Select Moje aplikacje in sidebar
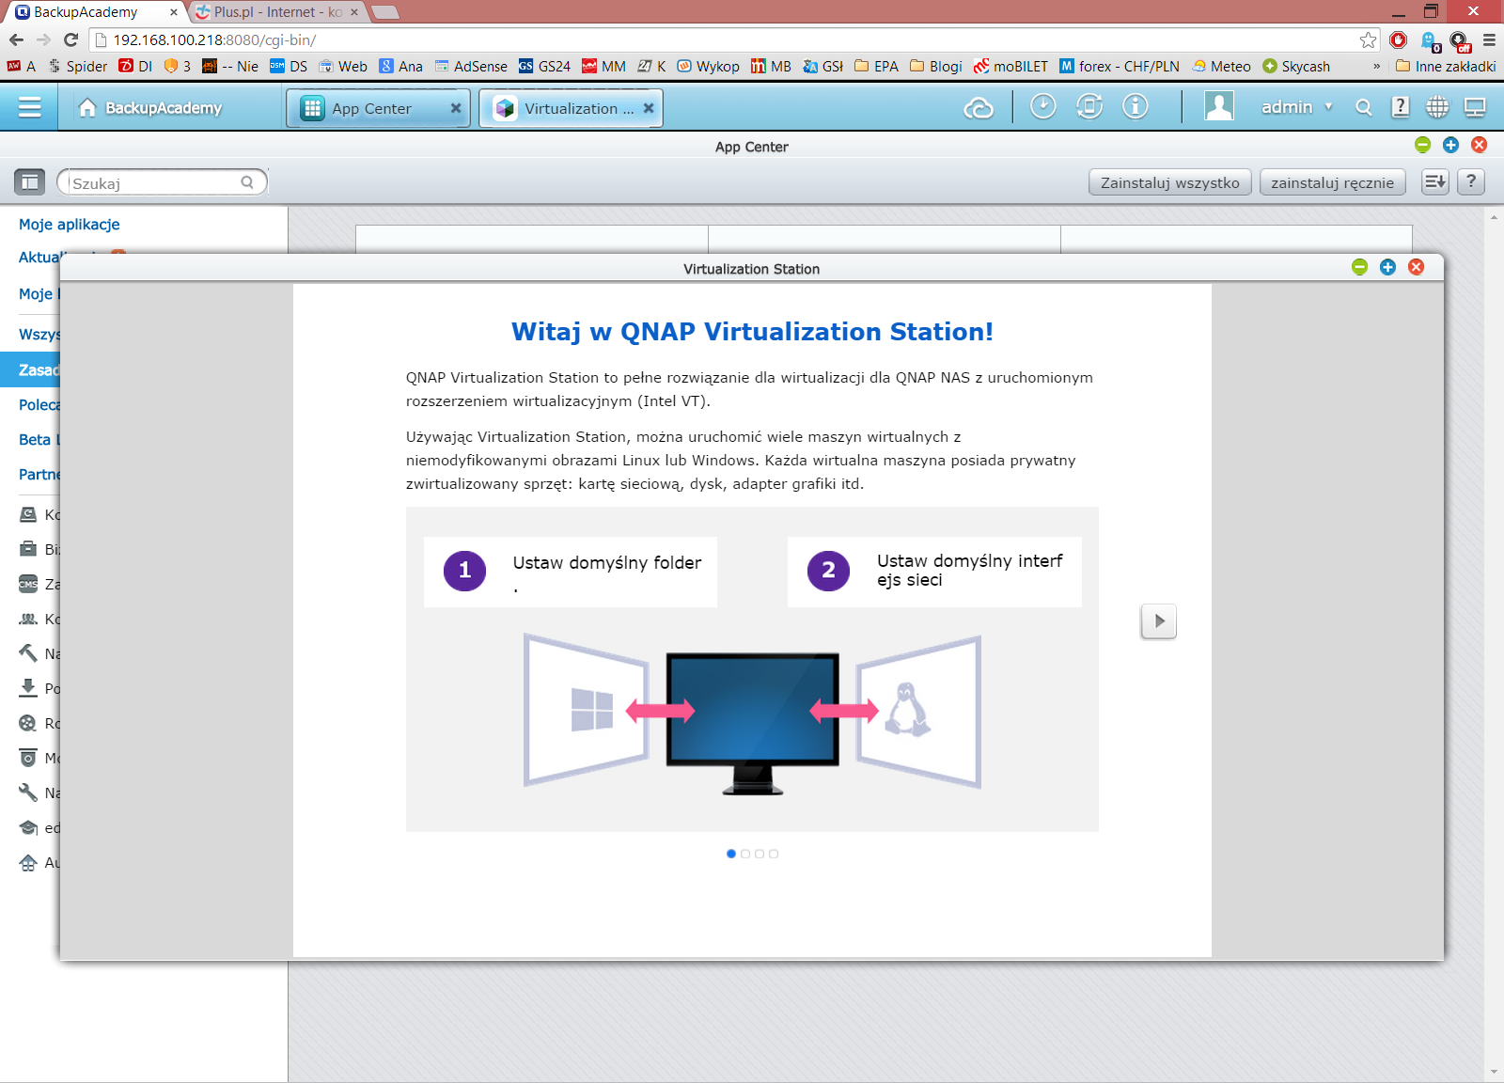This screenshot has height=1083, width=1504. point(70,224)
